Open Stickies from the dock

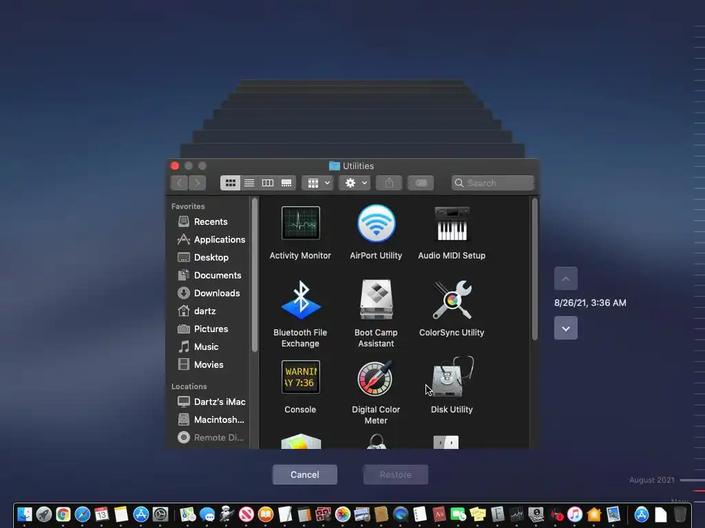tap(478, 514)
